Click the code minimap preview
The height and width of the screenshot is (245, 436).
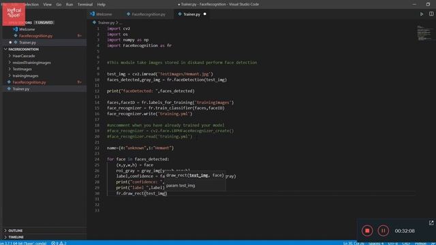coord(424,33)
